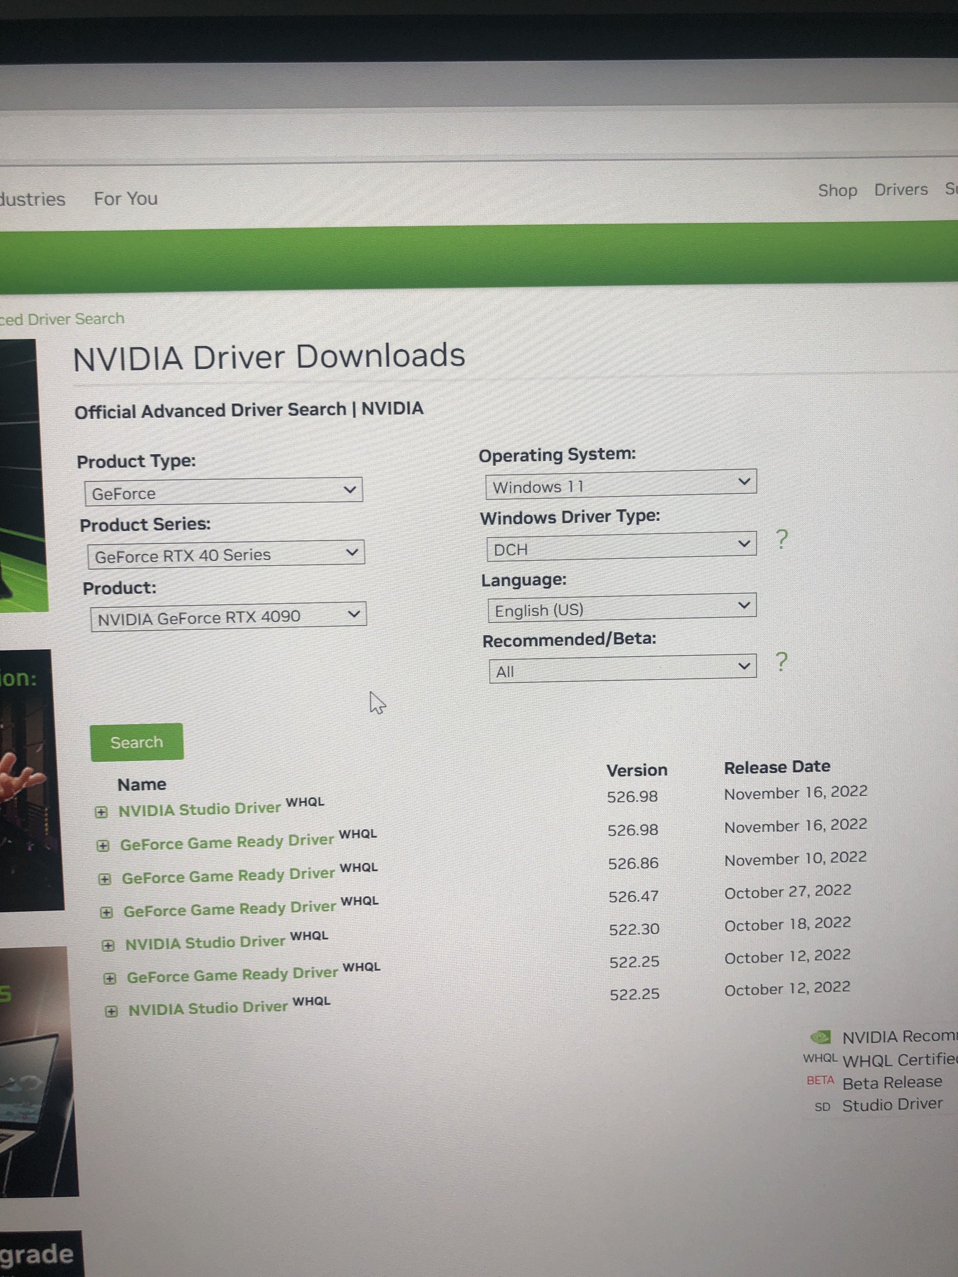Screen dimensions: 958x1277
Task: Click the release date October 18, 2022
Action: point(788,924)
